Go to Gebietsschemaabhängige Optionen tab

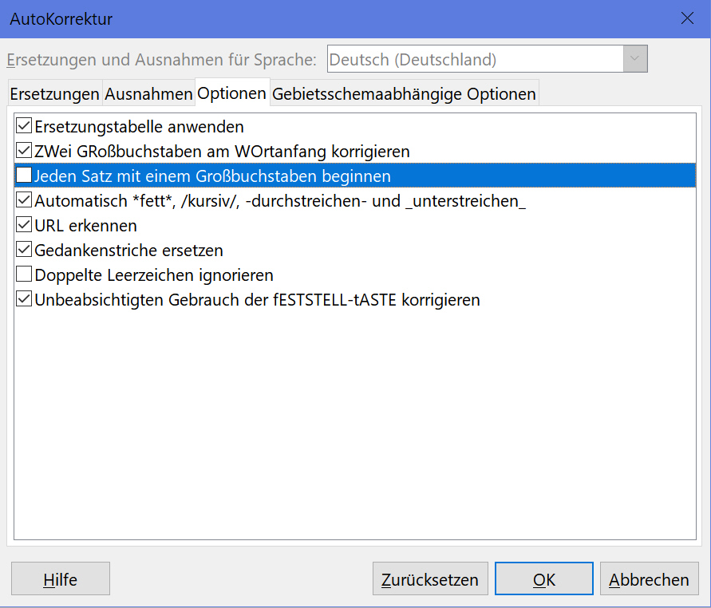(x=404, y=94)
